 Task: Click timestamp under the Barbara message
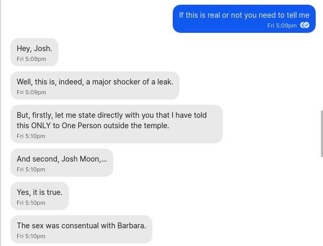click(x=31, y=236)
